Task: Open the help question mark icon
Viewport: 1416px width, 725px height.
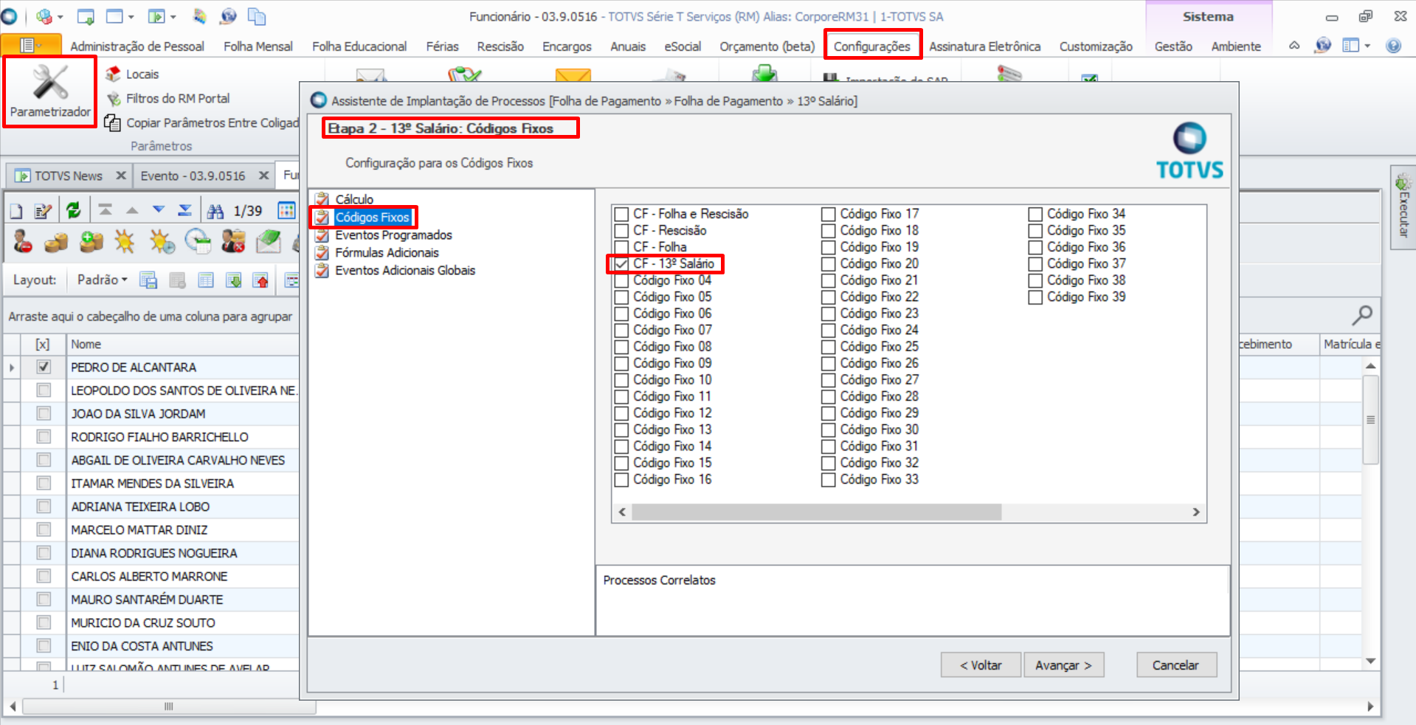Action: click(1393, 46)
